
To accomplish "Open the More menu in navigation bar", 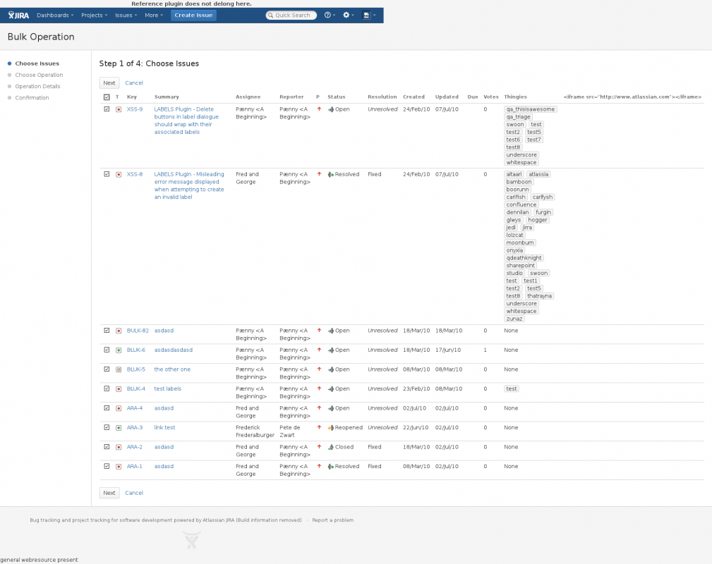I will click(153, 15).
